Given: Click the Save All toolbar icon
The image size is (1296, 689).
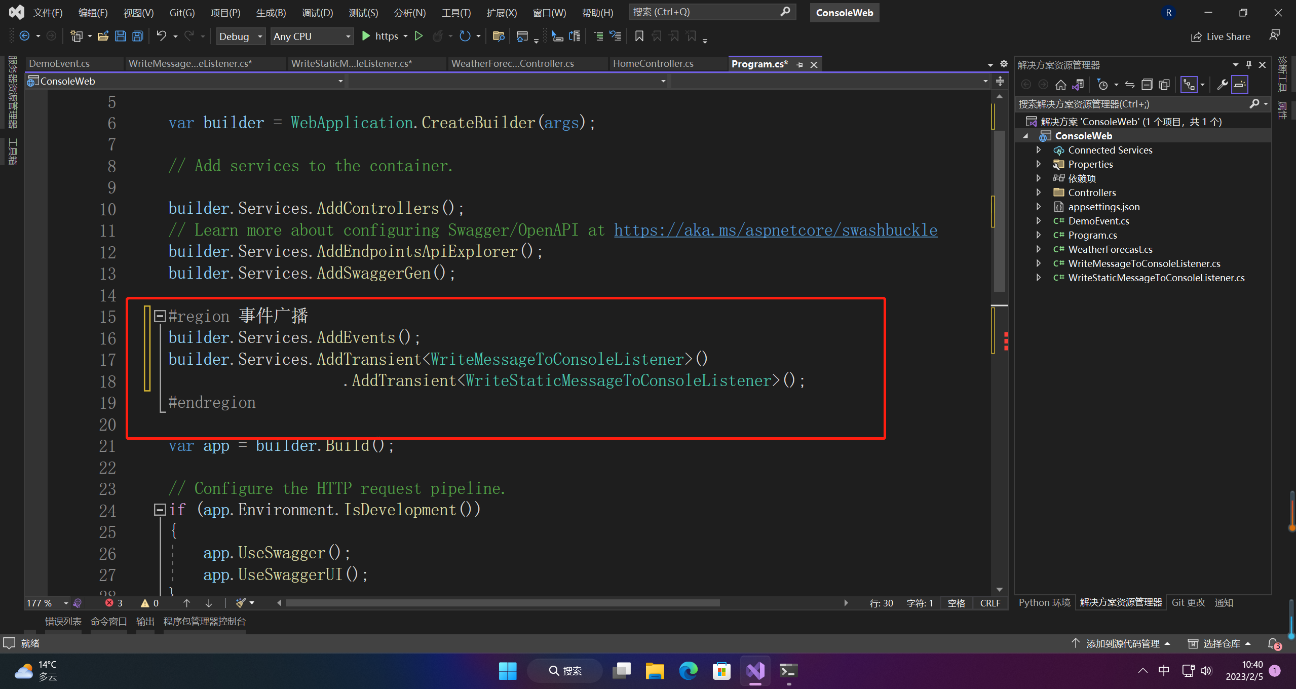Looking at the screenshot, I should 137,36.
